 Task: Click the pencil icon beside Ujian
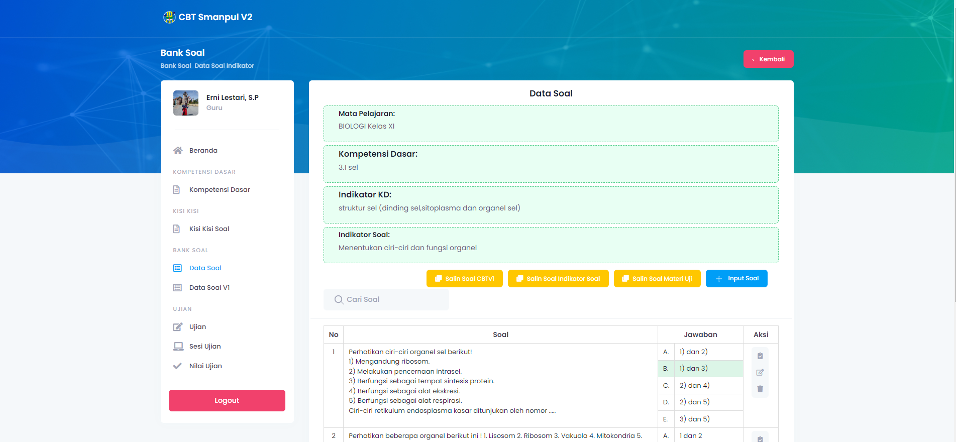click(x=177, y=327)
